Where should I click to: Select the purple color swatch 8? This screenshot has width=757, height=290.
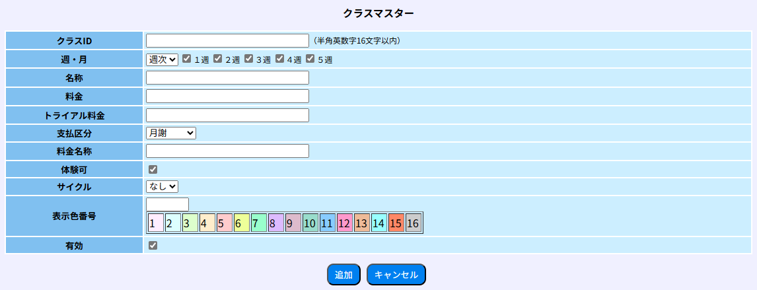pyautogui.click(x=275, y=223)
